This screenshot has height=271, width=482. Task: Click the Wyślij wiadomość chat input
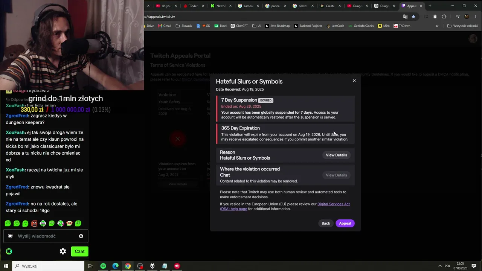46,236
